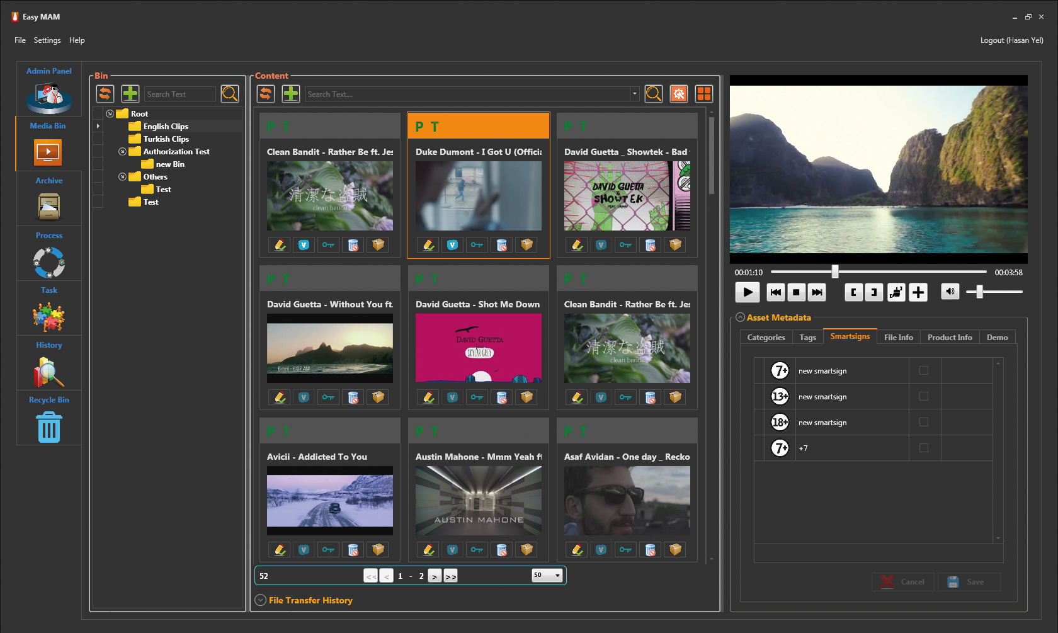This screenshot has width=1058, height=633.
Task: Select the Turkish Clips folder
Action: tap(166, 139)
